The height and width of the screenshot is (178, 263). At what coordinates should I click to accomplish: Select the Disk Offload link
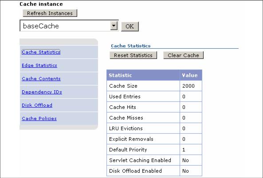click(x=37, y=105)
